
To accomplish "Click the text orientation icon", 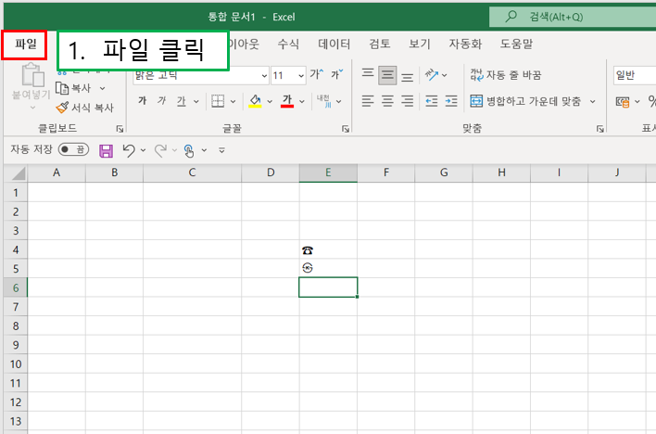I will [432, 75].
